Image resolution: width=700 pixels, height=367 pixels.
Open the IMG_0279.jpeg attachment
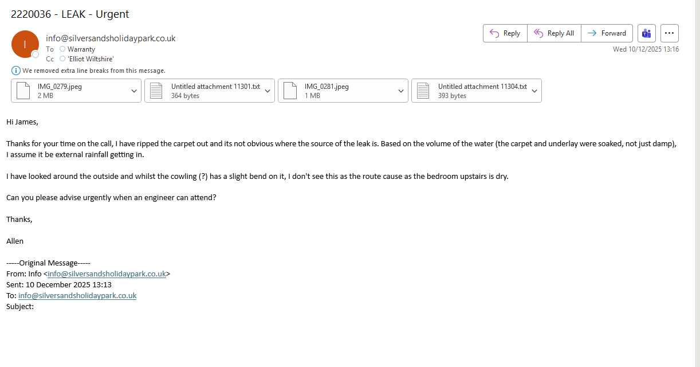[68, 91]
